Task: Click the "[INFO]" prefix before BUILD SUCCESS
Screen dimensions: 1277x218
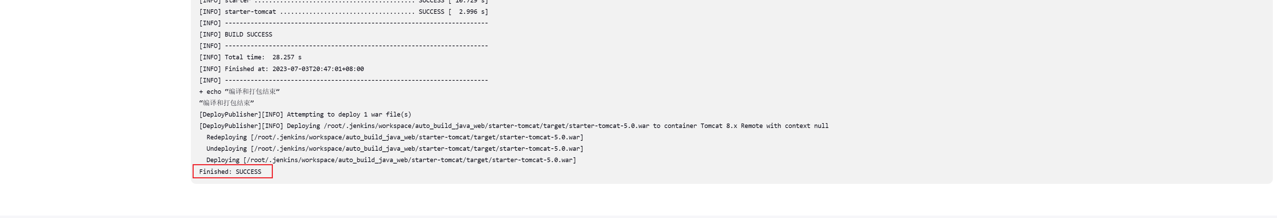Action: tap(210, 34)
